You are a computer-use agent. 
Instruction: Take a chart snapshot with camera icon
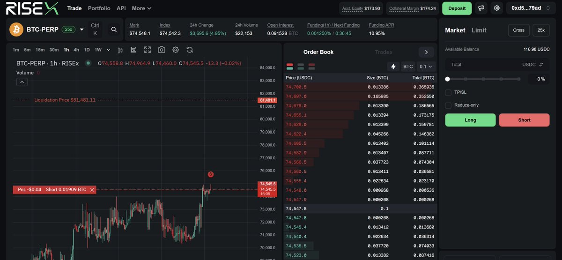[x=162, y=50]
